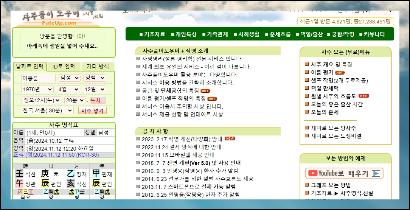This screenshot has width=410, height=210.
Task: Open 그래프 보는 방법 link
Action: pyautogui.click(x=331, y=185)
